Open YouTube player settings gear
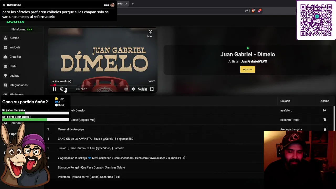The height and width of the screenshot is (189, 336). [133, 89]
